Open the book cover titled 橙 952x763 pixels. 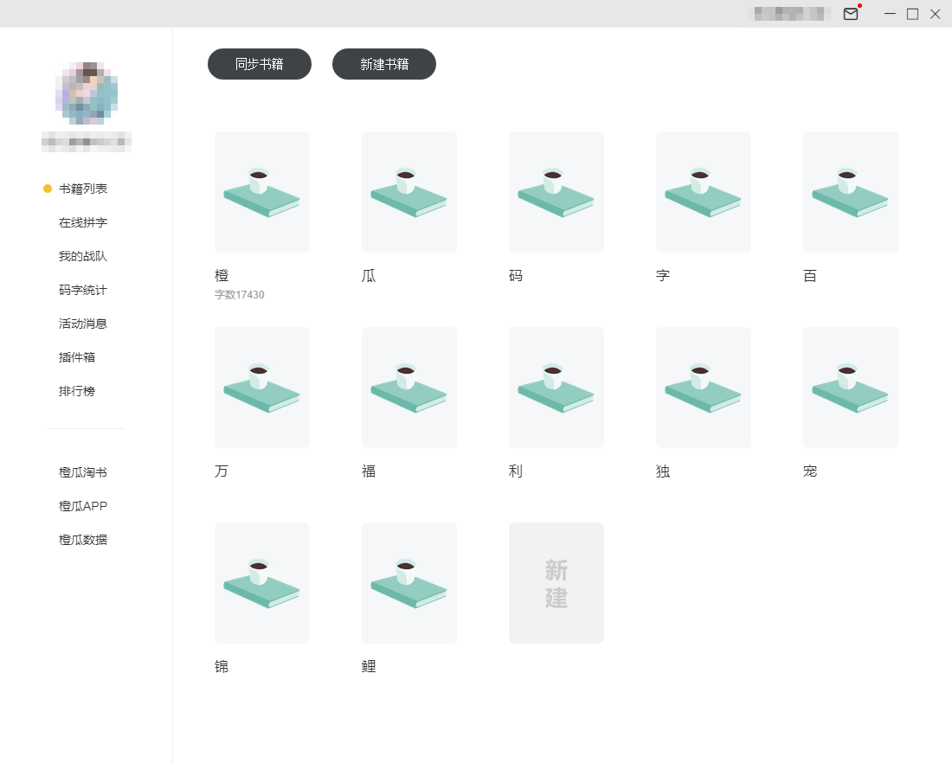[x=262, y=192]
